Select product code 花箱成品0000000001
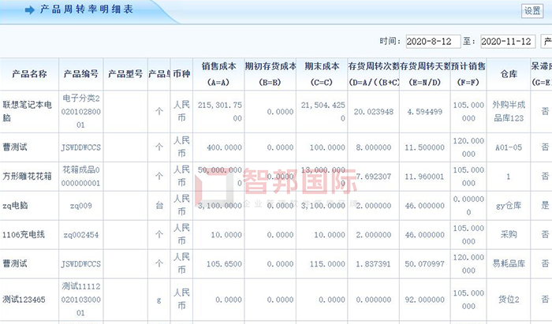 pos(81,177)
